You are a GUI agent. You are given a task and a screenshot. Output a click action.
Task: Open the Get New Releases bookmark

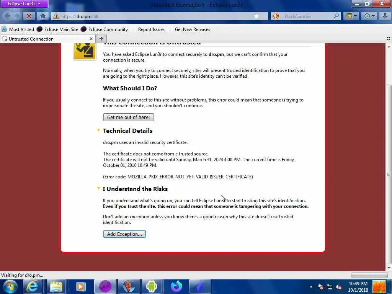[193, 29]
